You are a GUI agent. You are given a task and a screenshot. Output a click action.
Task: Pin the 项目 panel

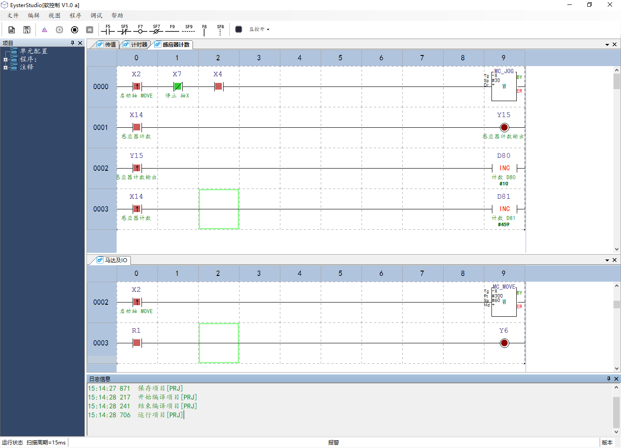[73, 43]
